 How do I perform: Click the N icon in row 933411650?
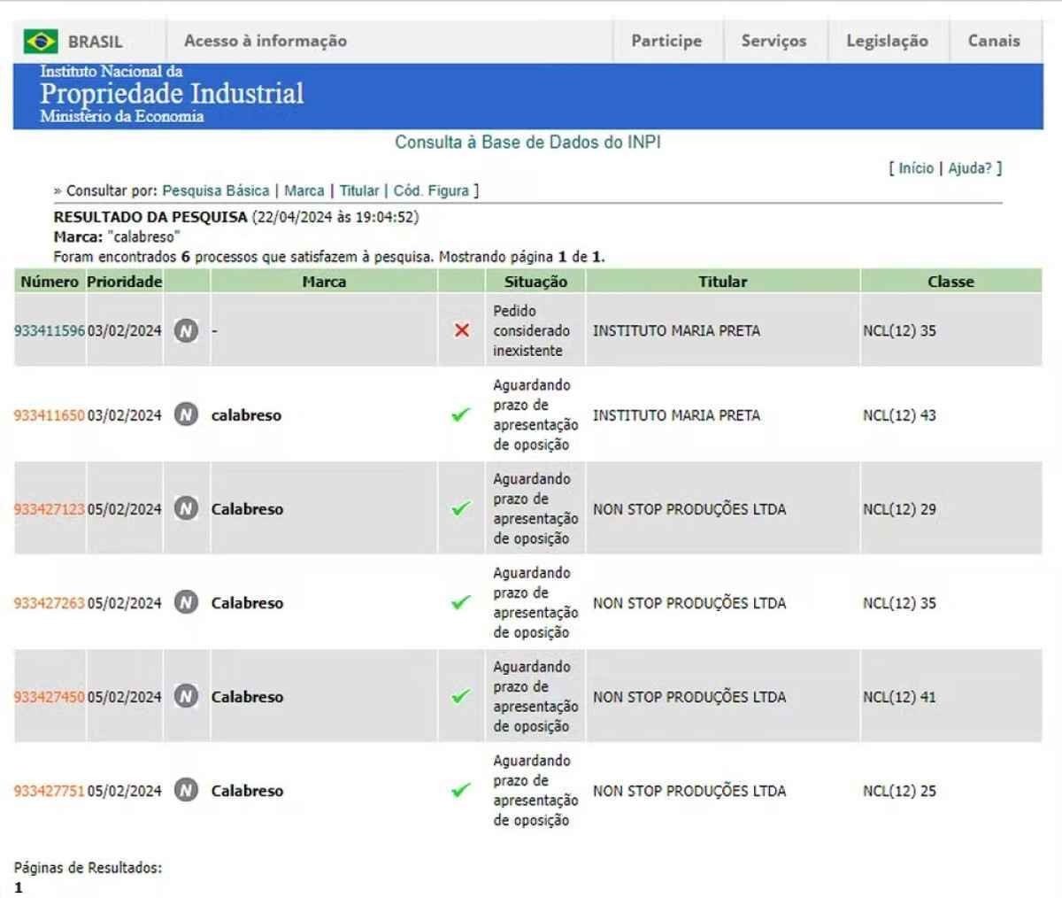tap(186, 414)
